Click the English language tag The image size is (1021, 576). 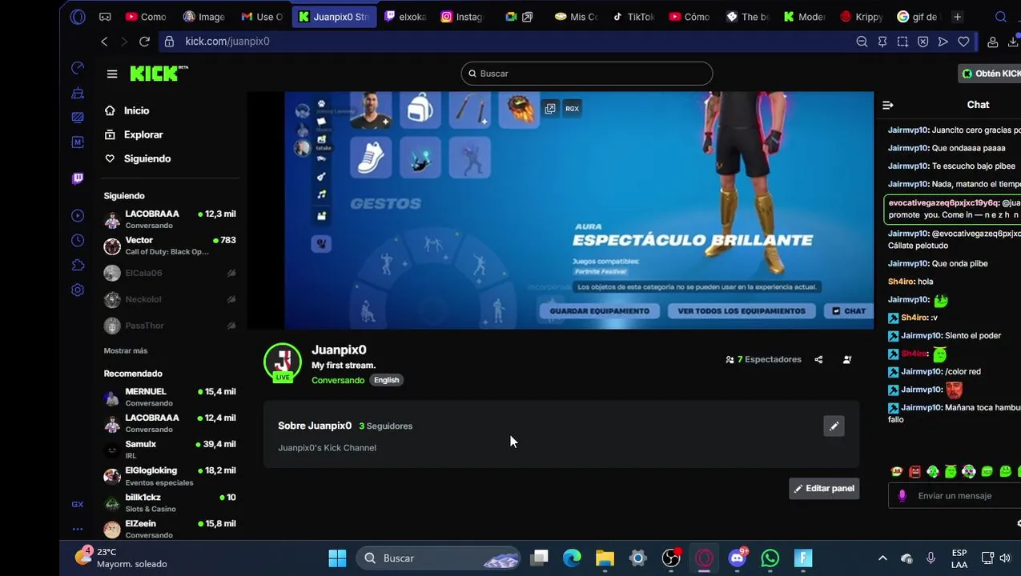386,381
